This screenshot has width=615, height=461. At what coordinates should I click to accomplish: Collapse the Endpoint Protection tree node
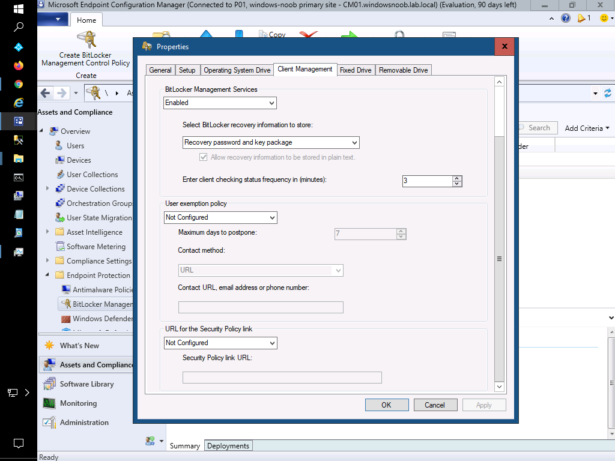pos(47,274)
